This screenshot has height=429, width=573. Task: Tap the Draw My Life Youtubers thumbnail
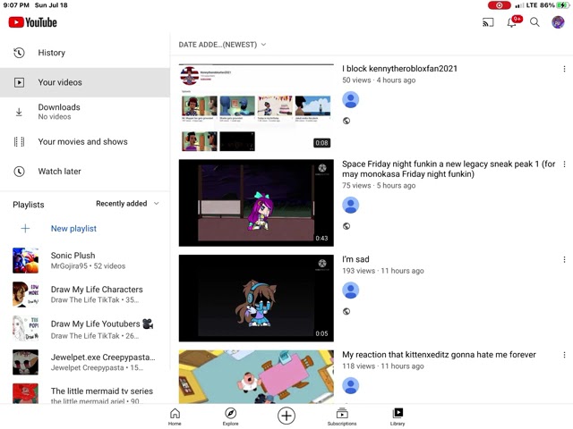click(x=26, y=328)
